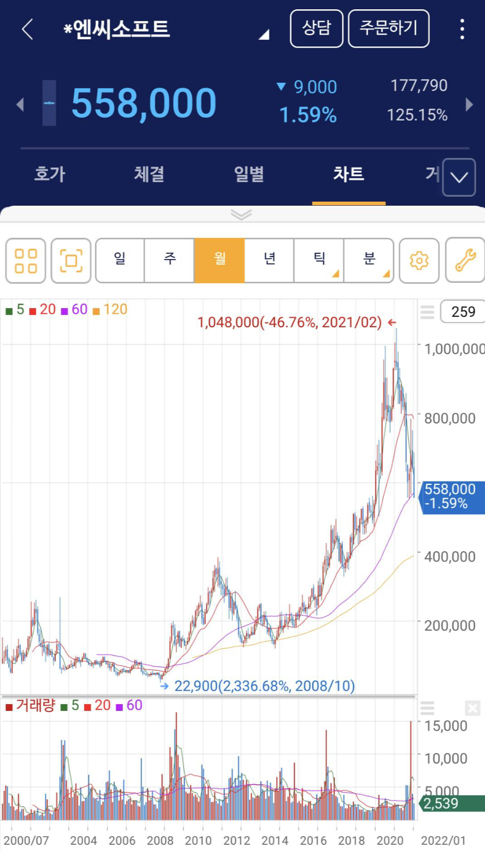Edit the 259 candle count field
The width and height of the screenshot is (485, 851).
[463, 312]
